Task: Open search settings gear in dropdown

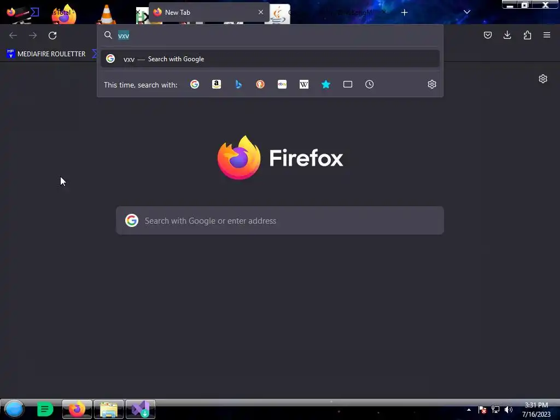Action: (432, 84)
